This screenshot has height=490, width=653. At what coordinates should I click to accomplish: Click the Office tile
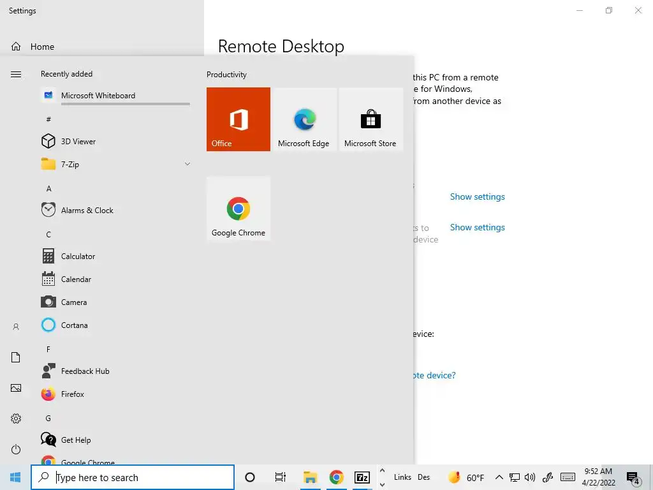coord(238,119)
